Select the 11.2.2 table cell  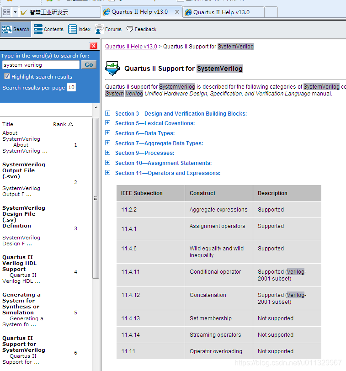[150, 210]
